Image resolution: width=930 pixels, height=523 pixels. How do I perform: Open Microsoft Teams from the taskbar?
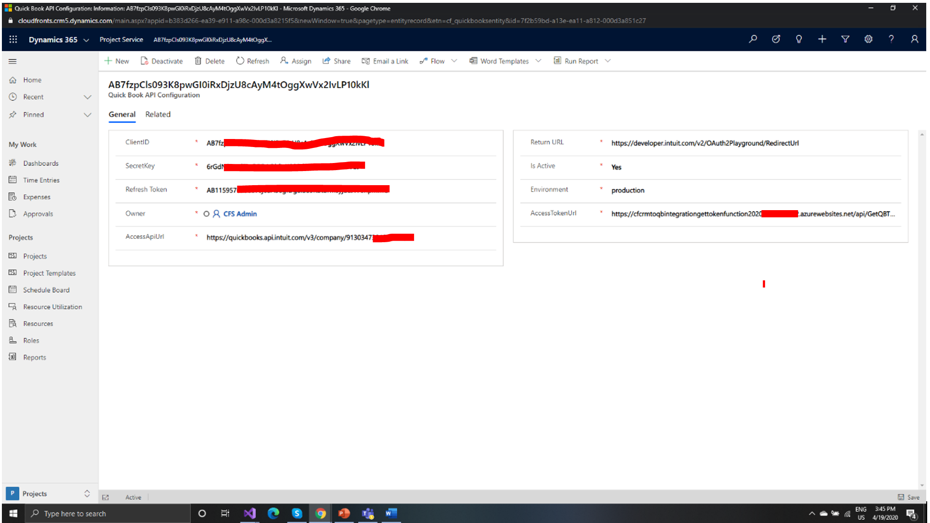tap(367, 513)
